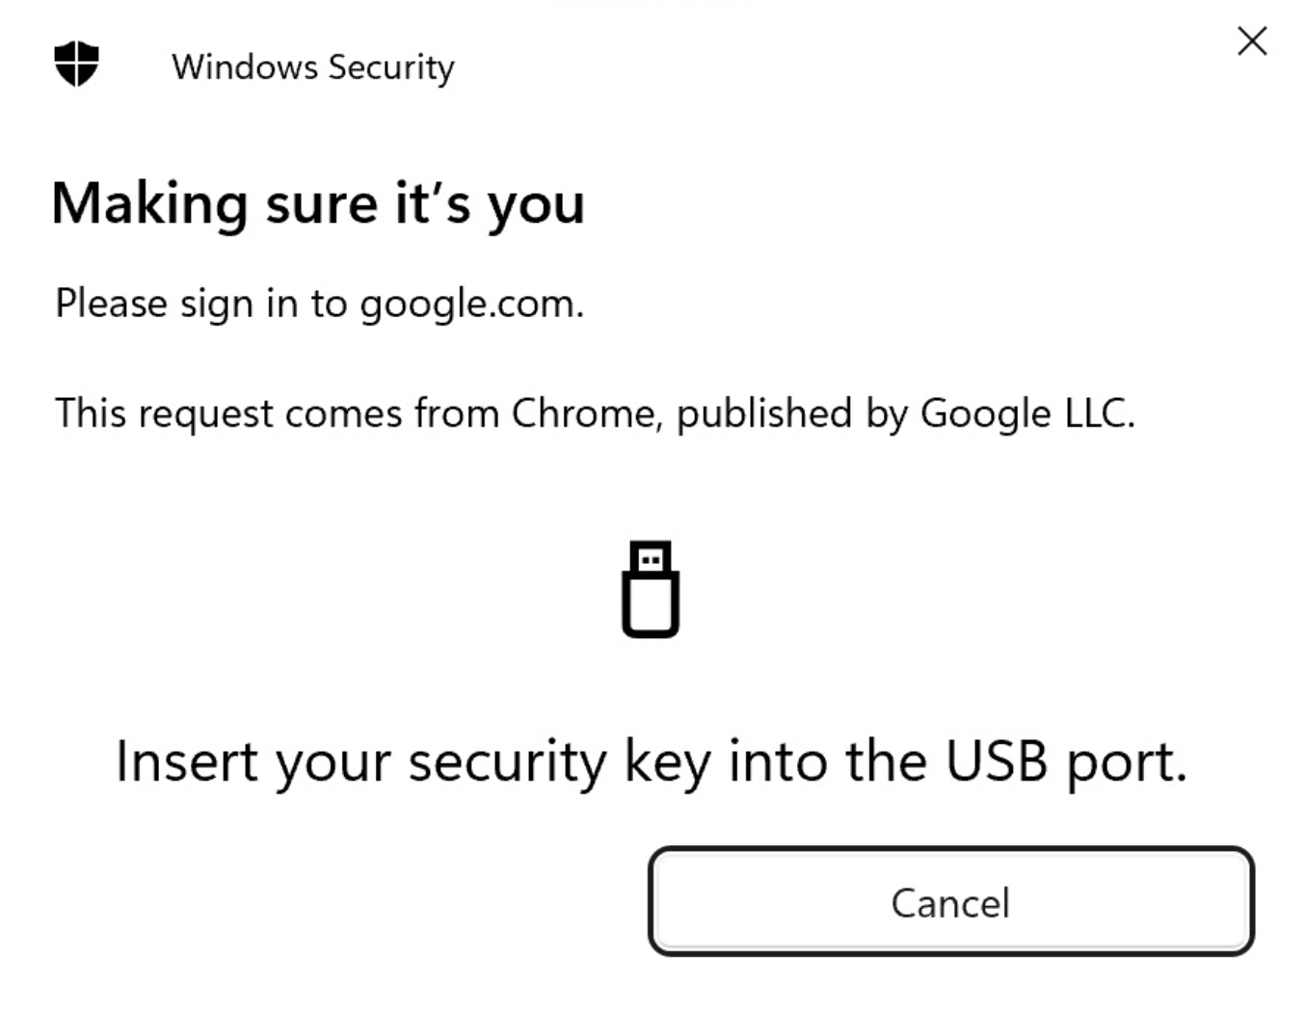Dismiss the security key prompt via Cancel

coord(950,903)
